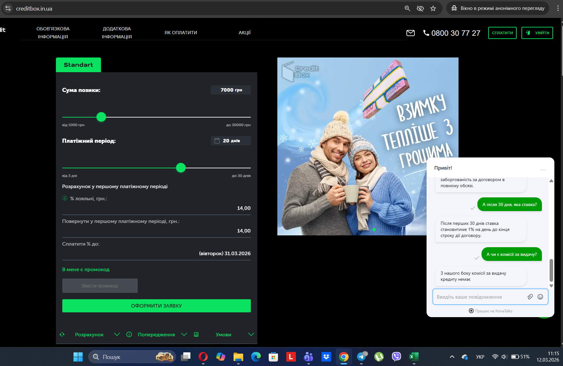
Task: Go to ЯК ОПЛАТИТИ page
Action: point(181,33)
